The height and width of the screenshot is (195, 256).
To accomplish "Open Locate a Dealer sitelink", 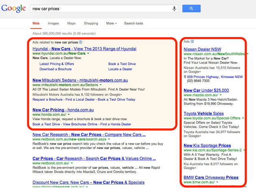I will (120, 69).
